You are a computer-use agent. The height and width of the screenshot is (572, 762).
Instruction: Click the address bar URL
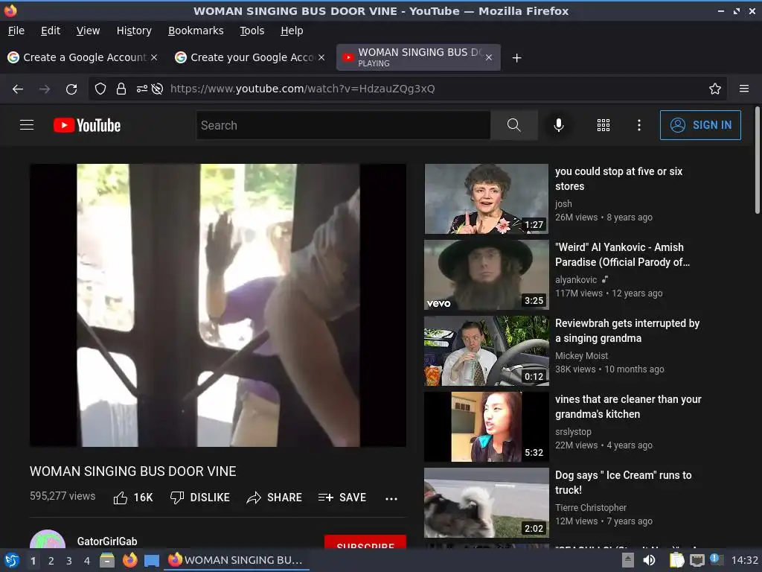click(302, 89)
